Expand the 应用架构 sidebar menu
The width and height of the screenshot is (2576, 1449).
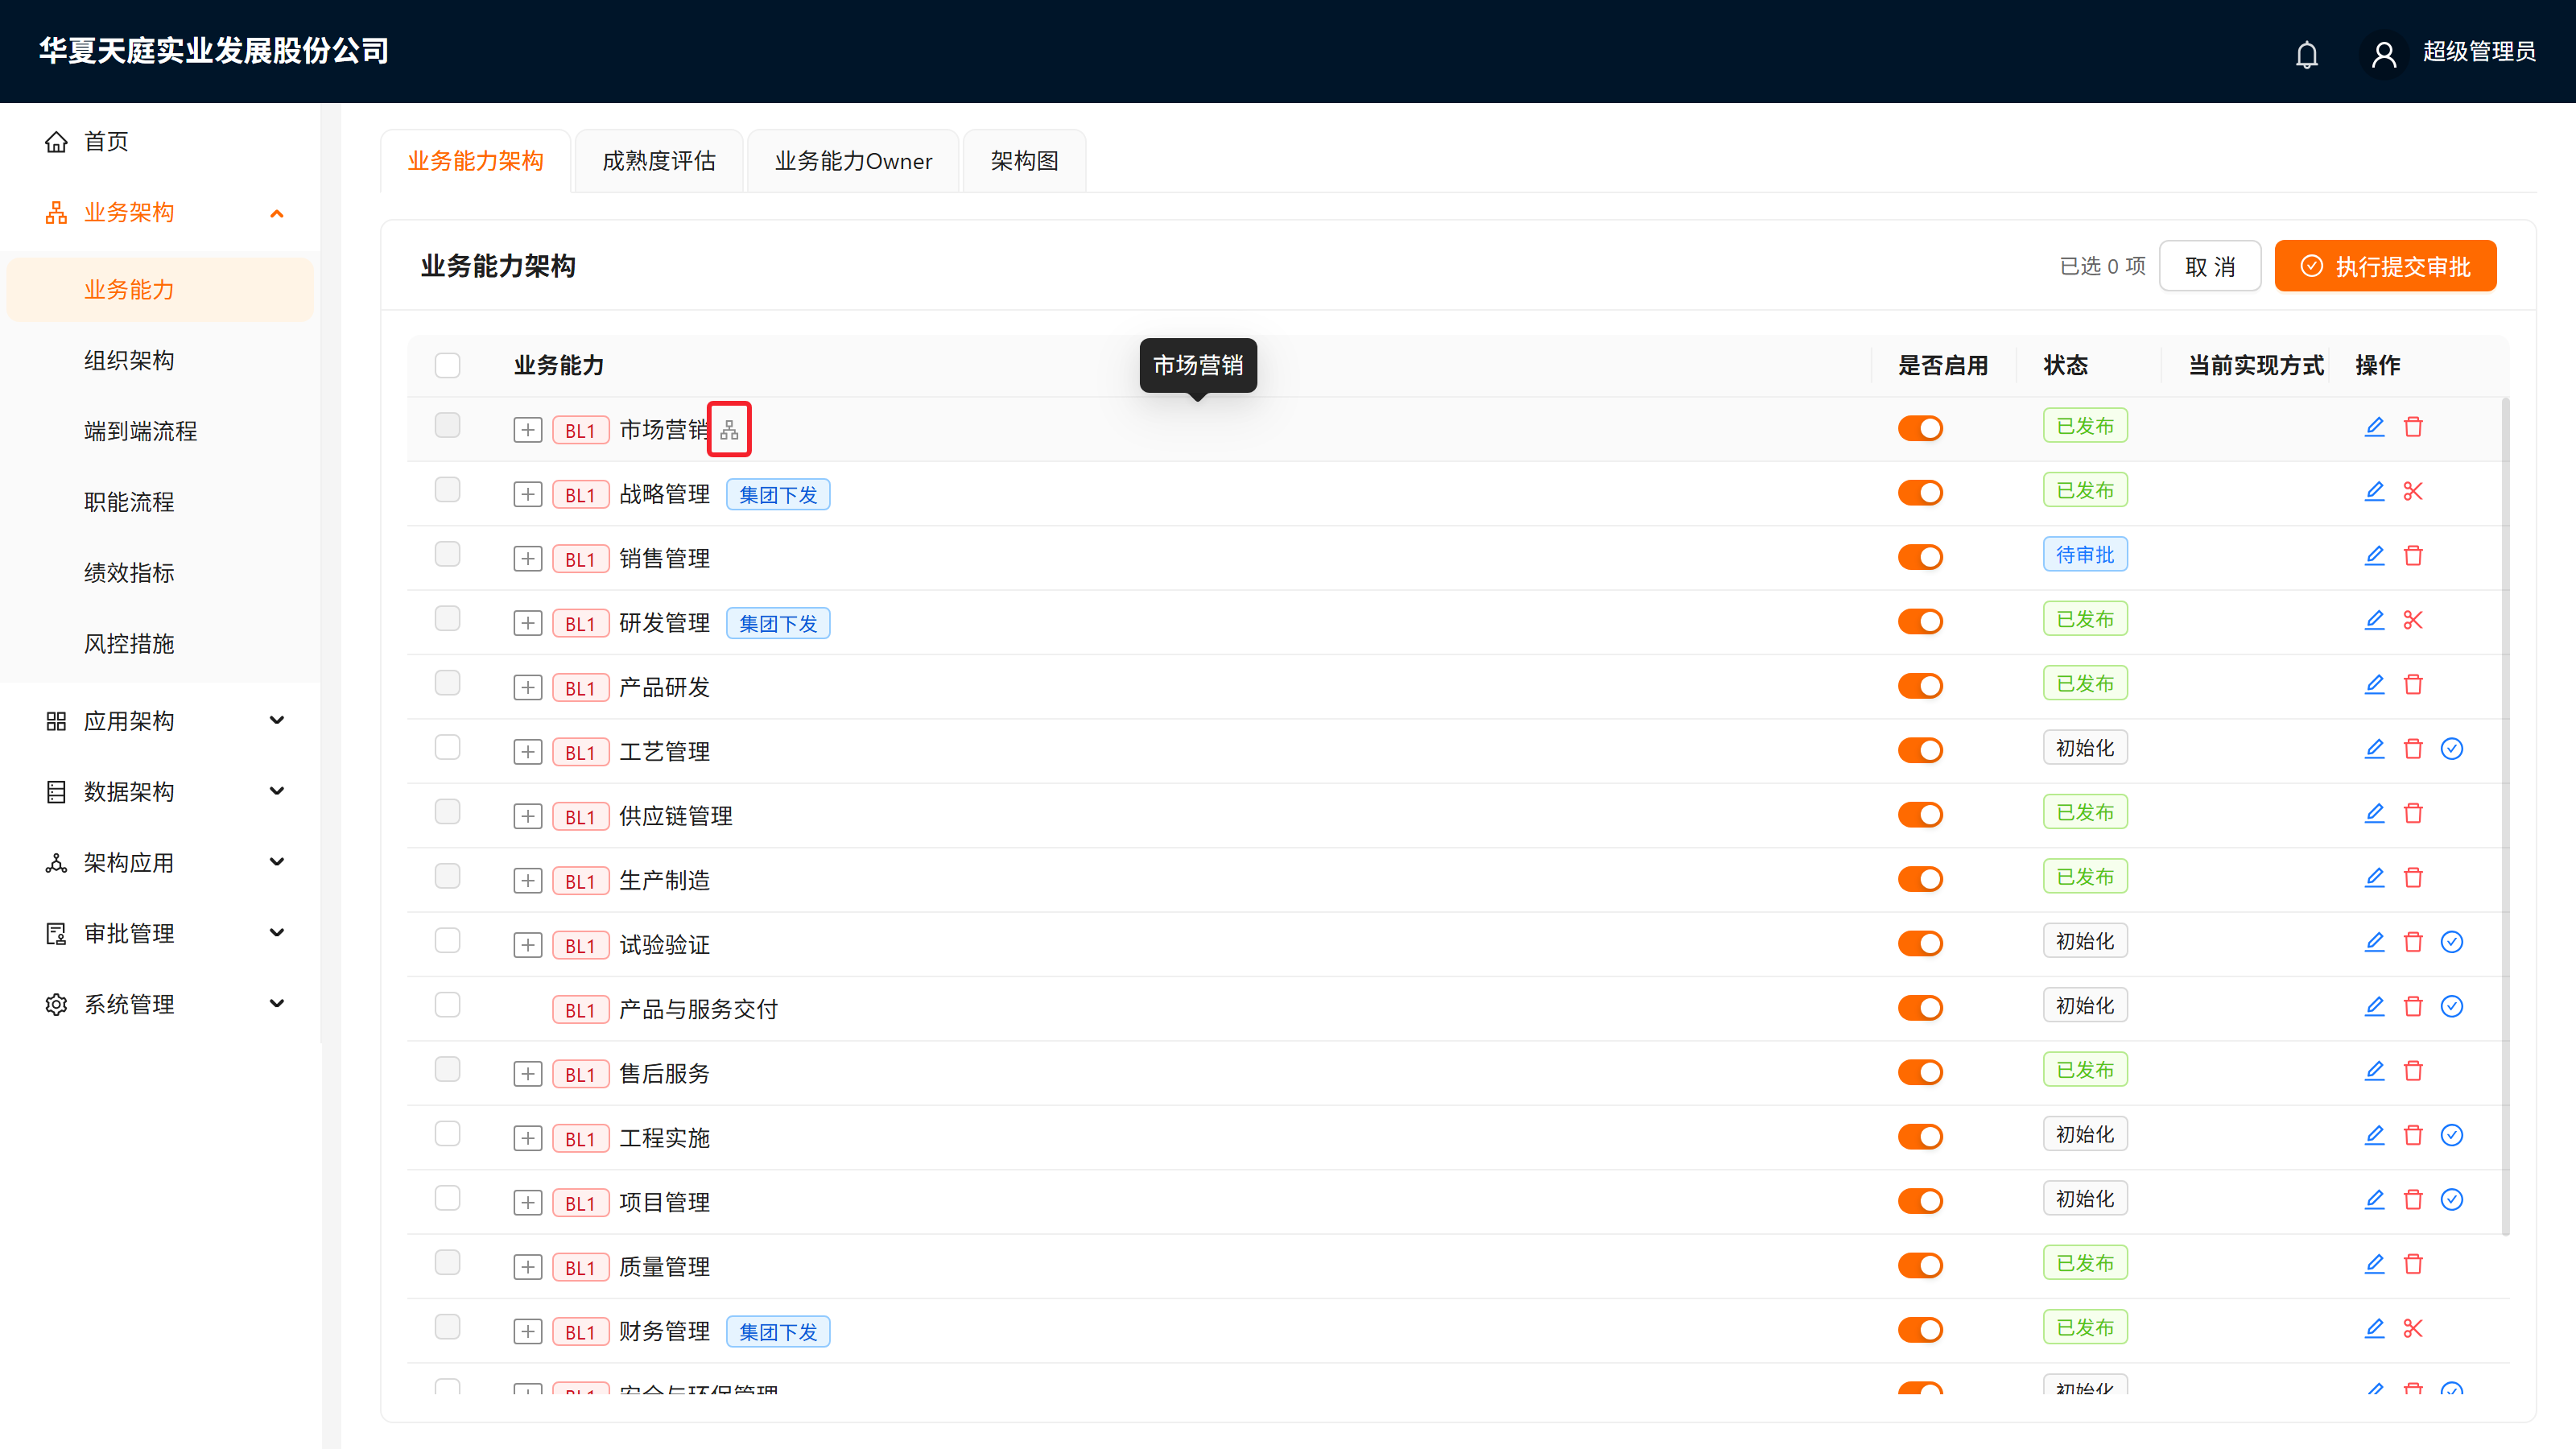(x=160, y=721)
